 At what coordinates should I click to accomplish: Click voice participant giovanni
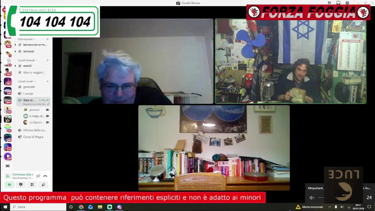(x=34, y=110)
